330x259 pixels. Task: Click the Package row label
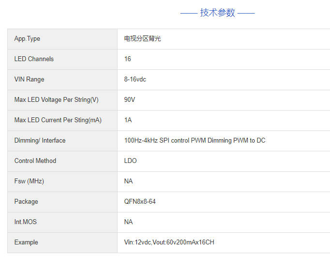26,202
